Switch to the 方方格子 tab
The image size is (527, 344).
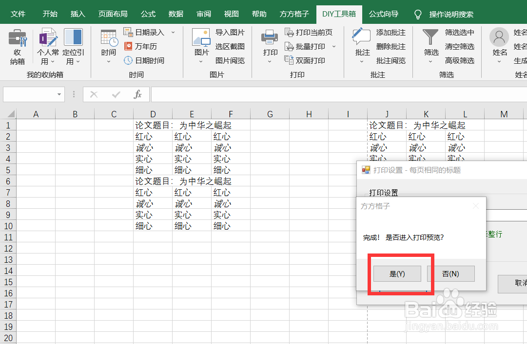294,14
